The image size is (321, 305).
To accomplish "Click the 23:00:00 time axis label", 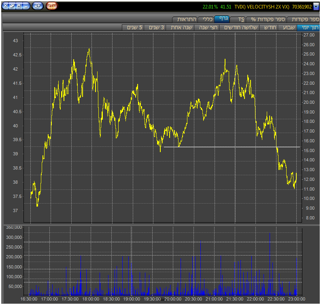I will [x=297, y=299].
